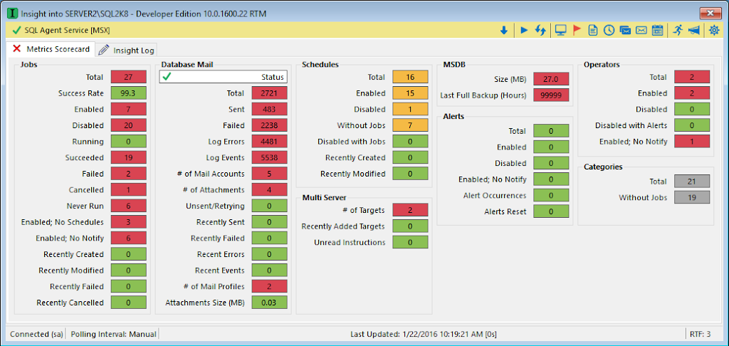Click Database Mail Failed value 2238
729x346 pixels.
click(270, 125)
